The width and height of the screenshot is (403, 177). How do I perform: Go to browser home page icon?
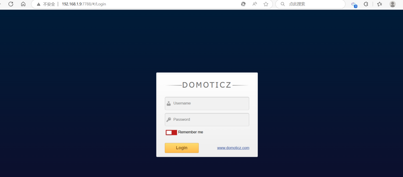tap(23, 4)
